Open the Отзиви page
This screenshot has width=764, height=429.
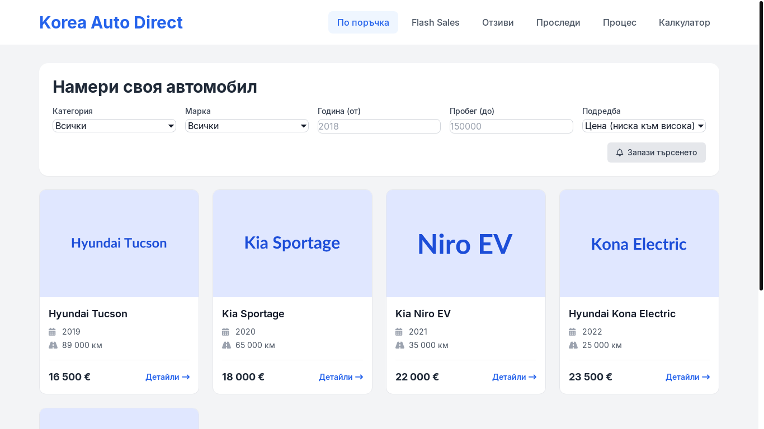pyautogui.click(x=498, y=22)
